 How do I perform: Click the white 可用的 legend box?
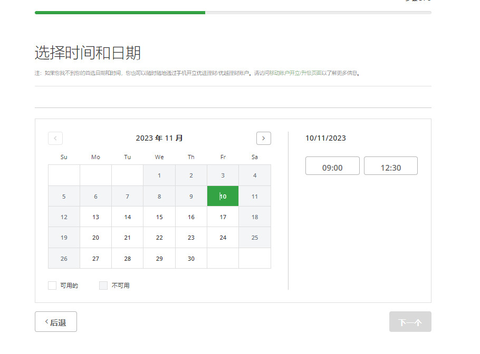tap(52, 286)
